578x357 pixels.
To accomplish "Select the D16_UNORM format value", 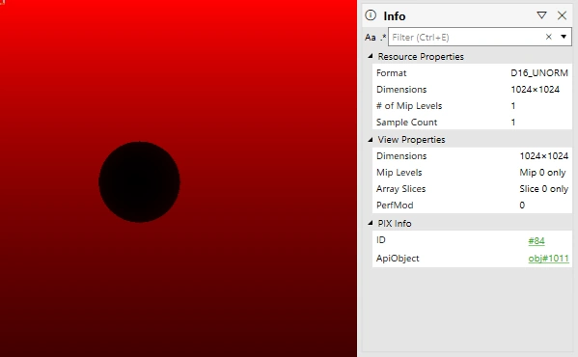I will [x=539, y=73].
